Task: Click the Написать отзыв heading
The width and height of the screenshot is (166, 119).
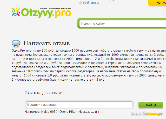Action: pos(47,43)
